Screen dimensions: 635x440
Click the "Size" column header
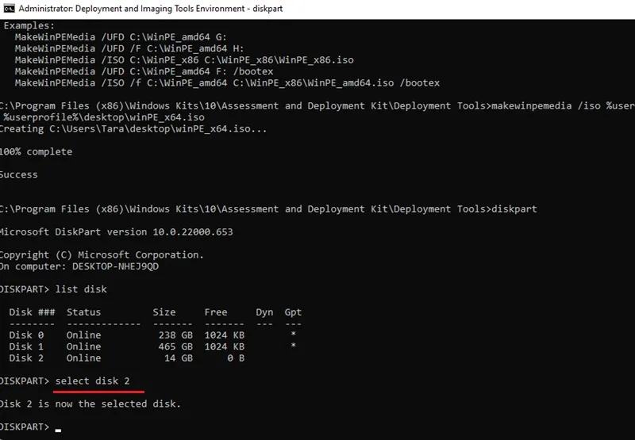(164, 312)
